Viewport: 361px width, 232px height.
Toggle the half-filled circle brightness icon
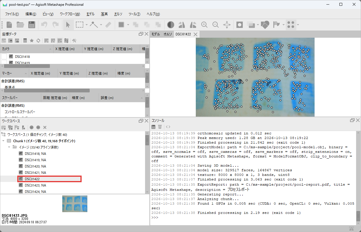[x=171, y=25]
